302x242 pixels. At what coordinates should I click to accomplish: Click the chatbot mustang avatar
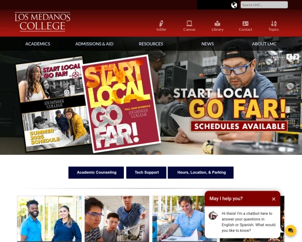[213, 215]
